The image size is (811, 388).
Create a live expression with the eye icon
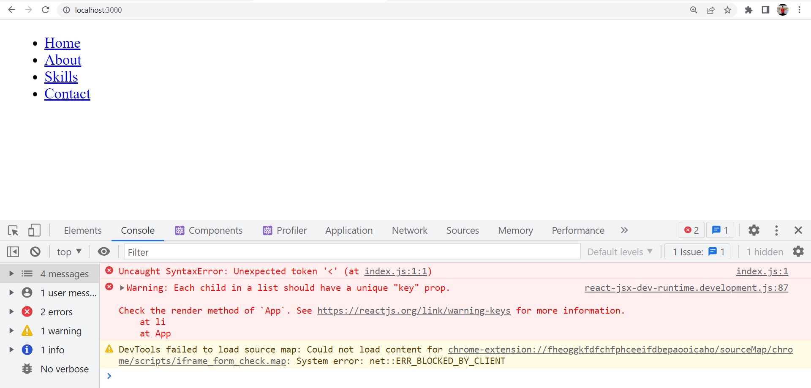point(104,252)
